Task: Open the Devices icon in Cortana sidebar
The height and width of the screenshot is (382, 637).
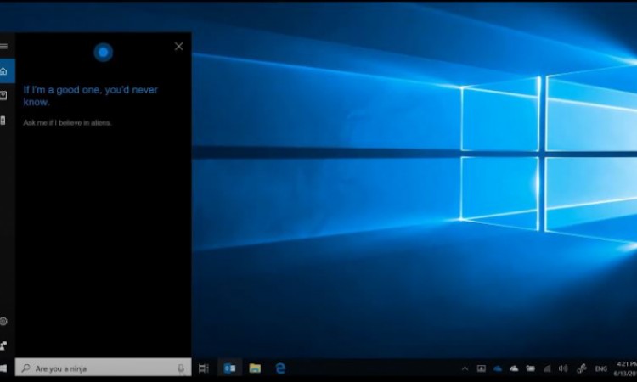Action: [x=4, y=121]
